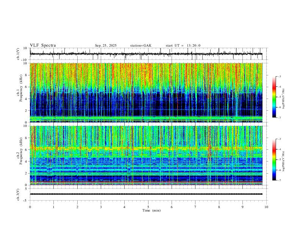Click the "ch.3(V)" axis label
The height and width of the screenshot is (232, 300).
(x=18, y=194)
